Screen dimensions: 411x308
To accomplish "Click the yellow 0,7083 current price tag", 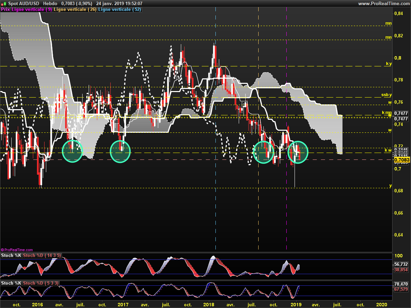I will point(402,159).
